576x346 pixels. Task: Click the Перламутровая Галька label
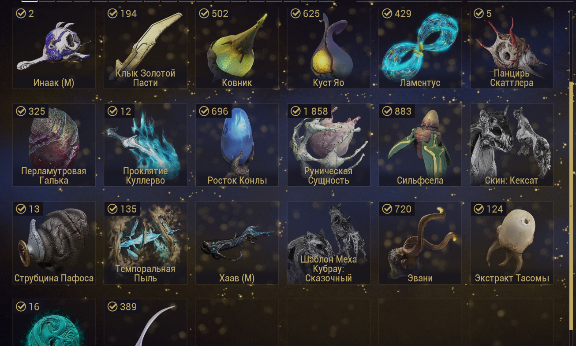pos(54,176)
